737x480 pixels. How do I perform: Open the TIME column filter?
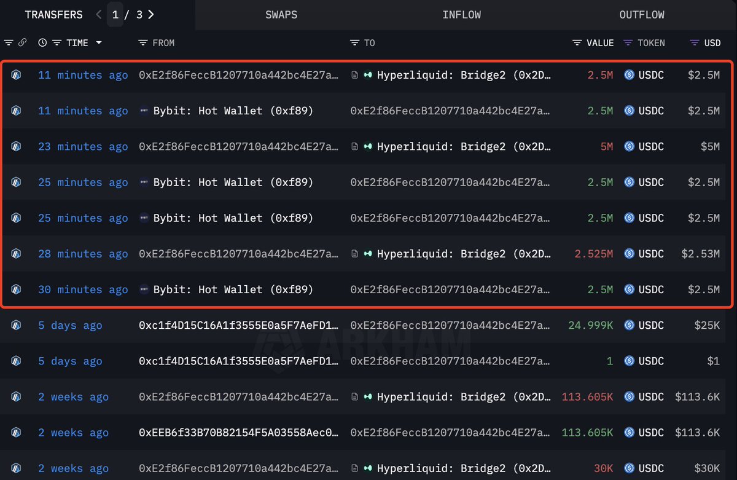pyautogui.click(x=57, y=43)
